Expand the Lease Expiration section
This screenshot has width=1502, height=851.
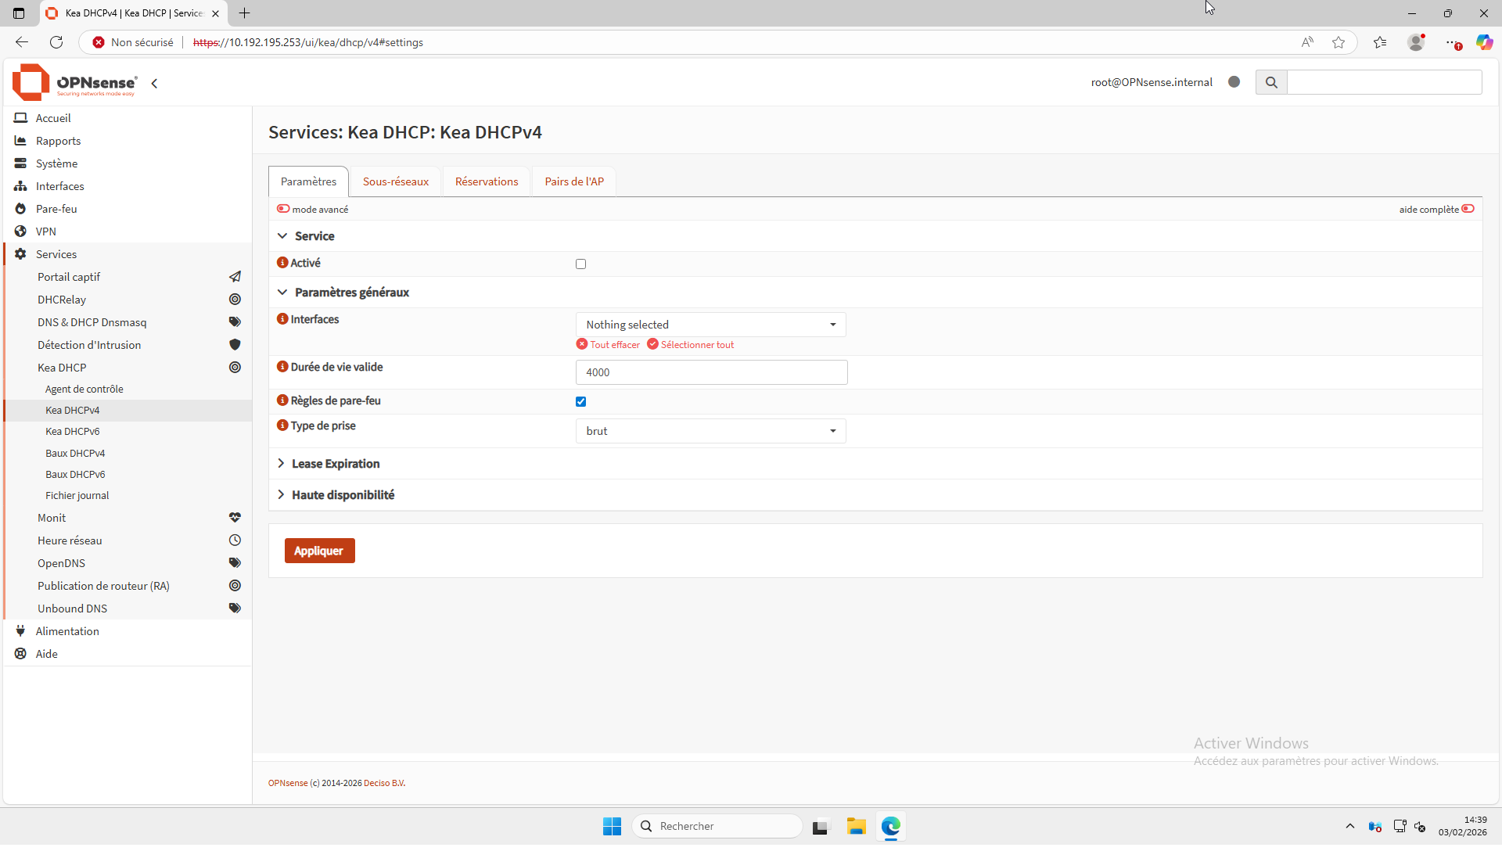(x=336, y=464)
